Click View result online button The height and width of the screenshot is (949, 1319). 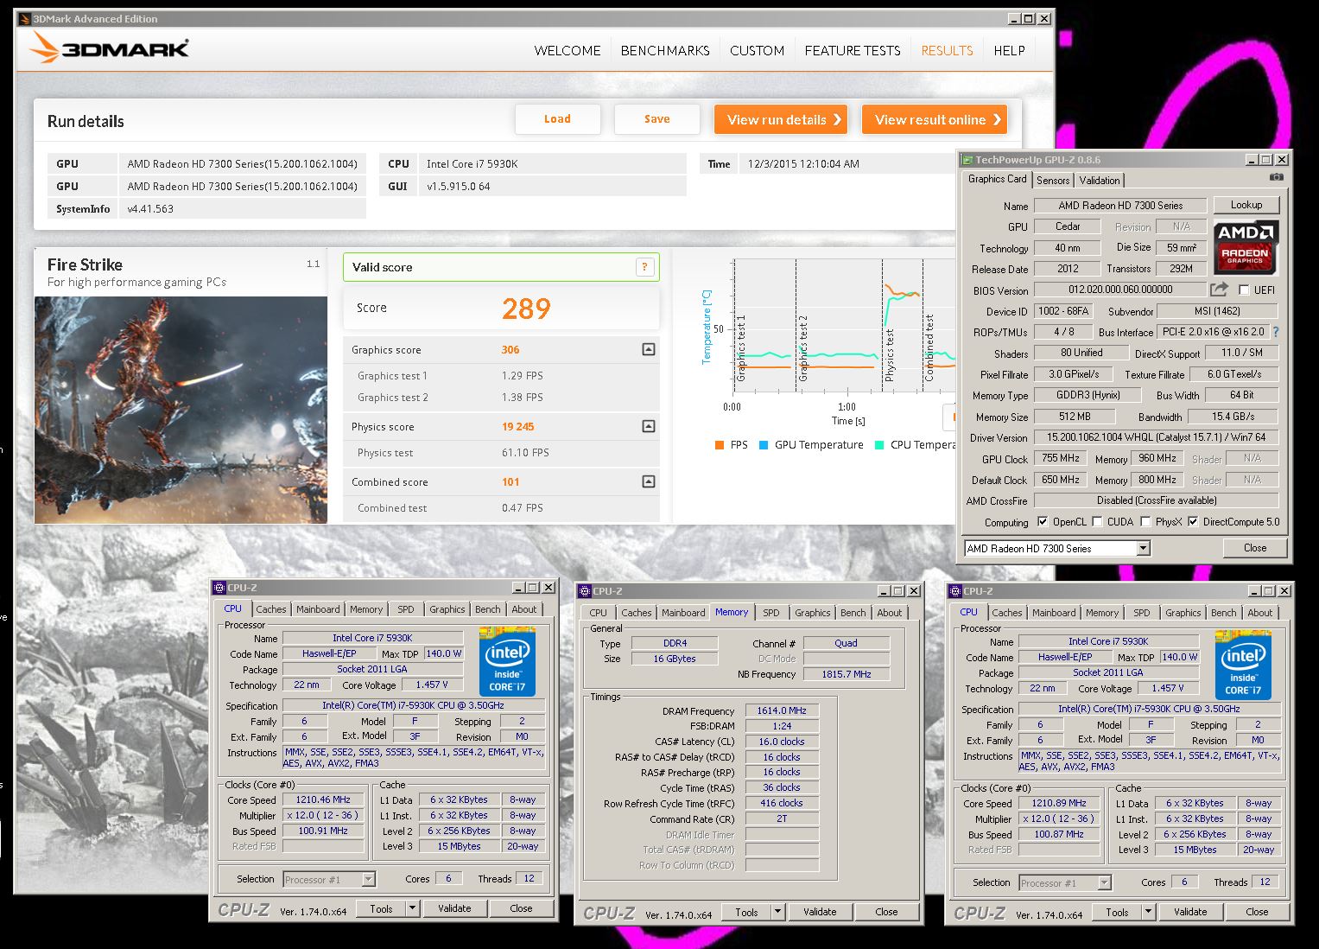coord(935,119)
